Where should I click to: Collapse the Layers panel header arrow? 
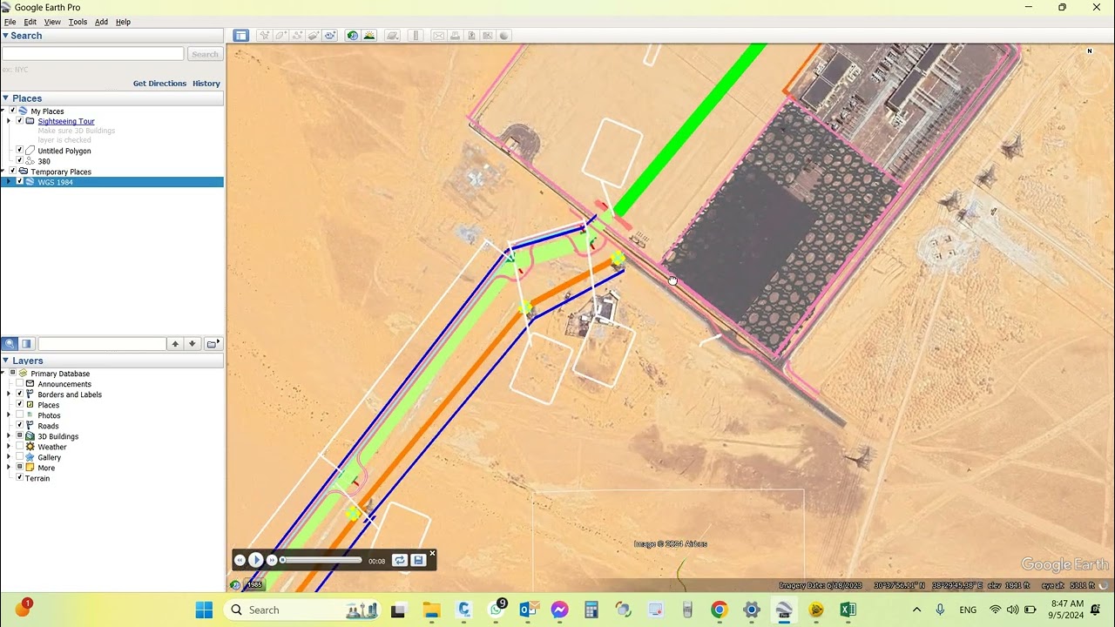coord(5,361)
